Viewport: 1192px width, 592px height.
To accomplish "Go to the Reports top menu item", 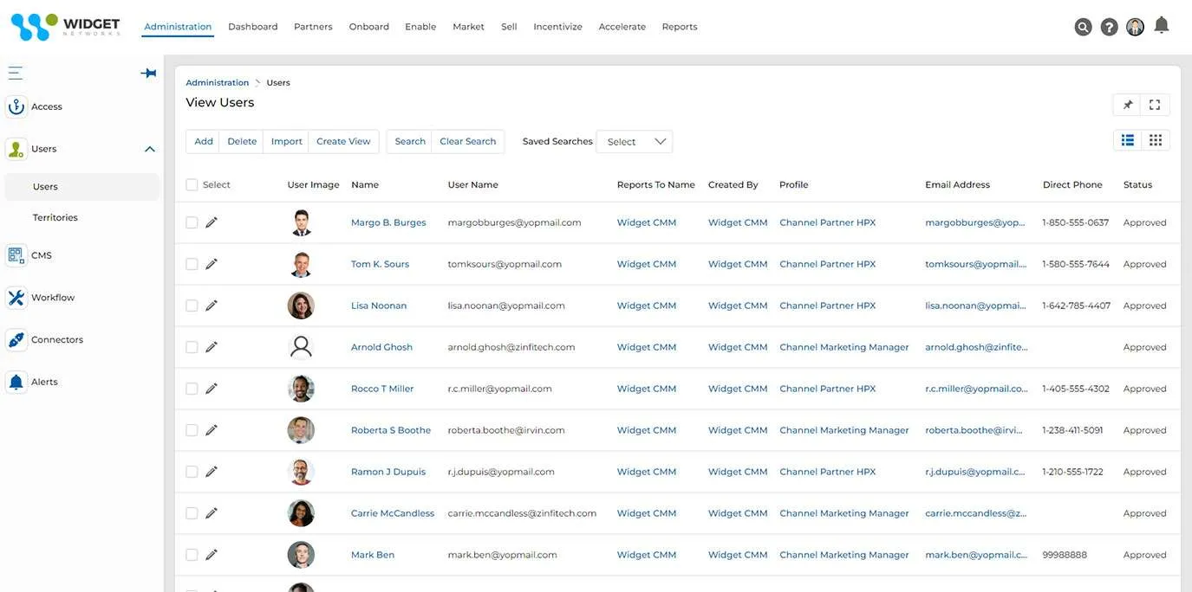I will pos(679,27).
